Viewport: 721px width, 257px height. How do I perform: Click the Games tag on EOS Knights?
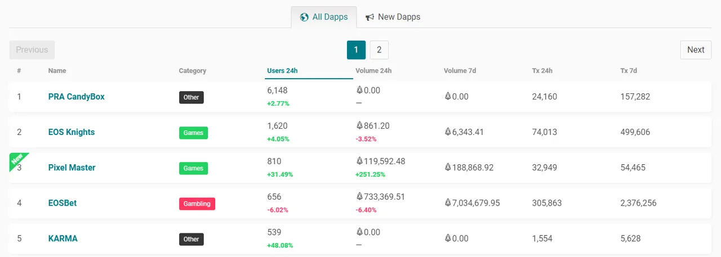(x=194, y=133)
